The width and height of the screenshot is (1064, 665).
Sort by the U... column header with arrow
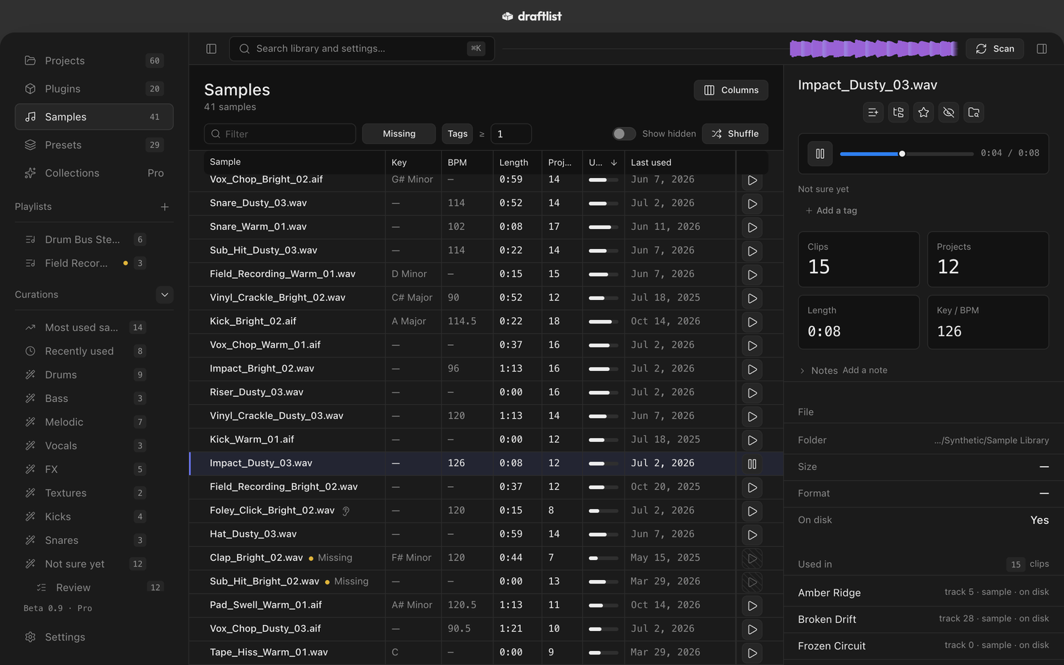tap(603, 163)
